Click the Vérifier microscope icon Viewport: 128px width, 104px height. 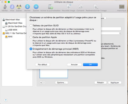pyautogui.click(x=5, y=7)
